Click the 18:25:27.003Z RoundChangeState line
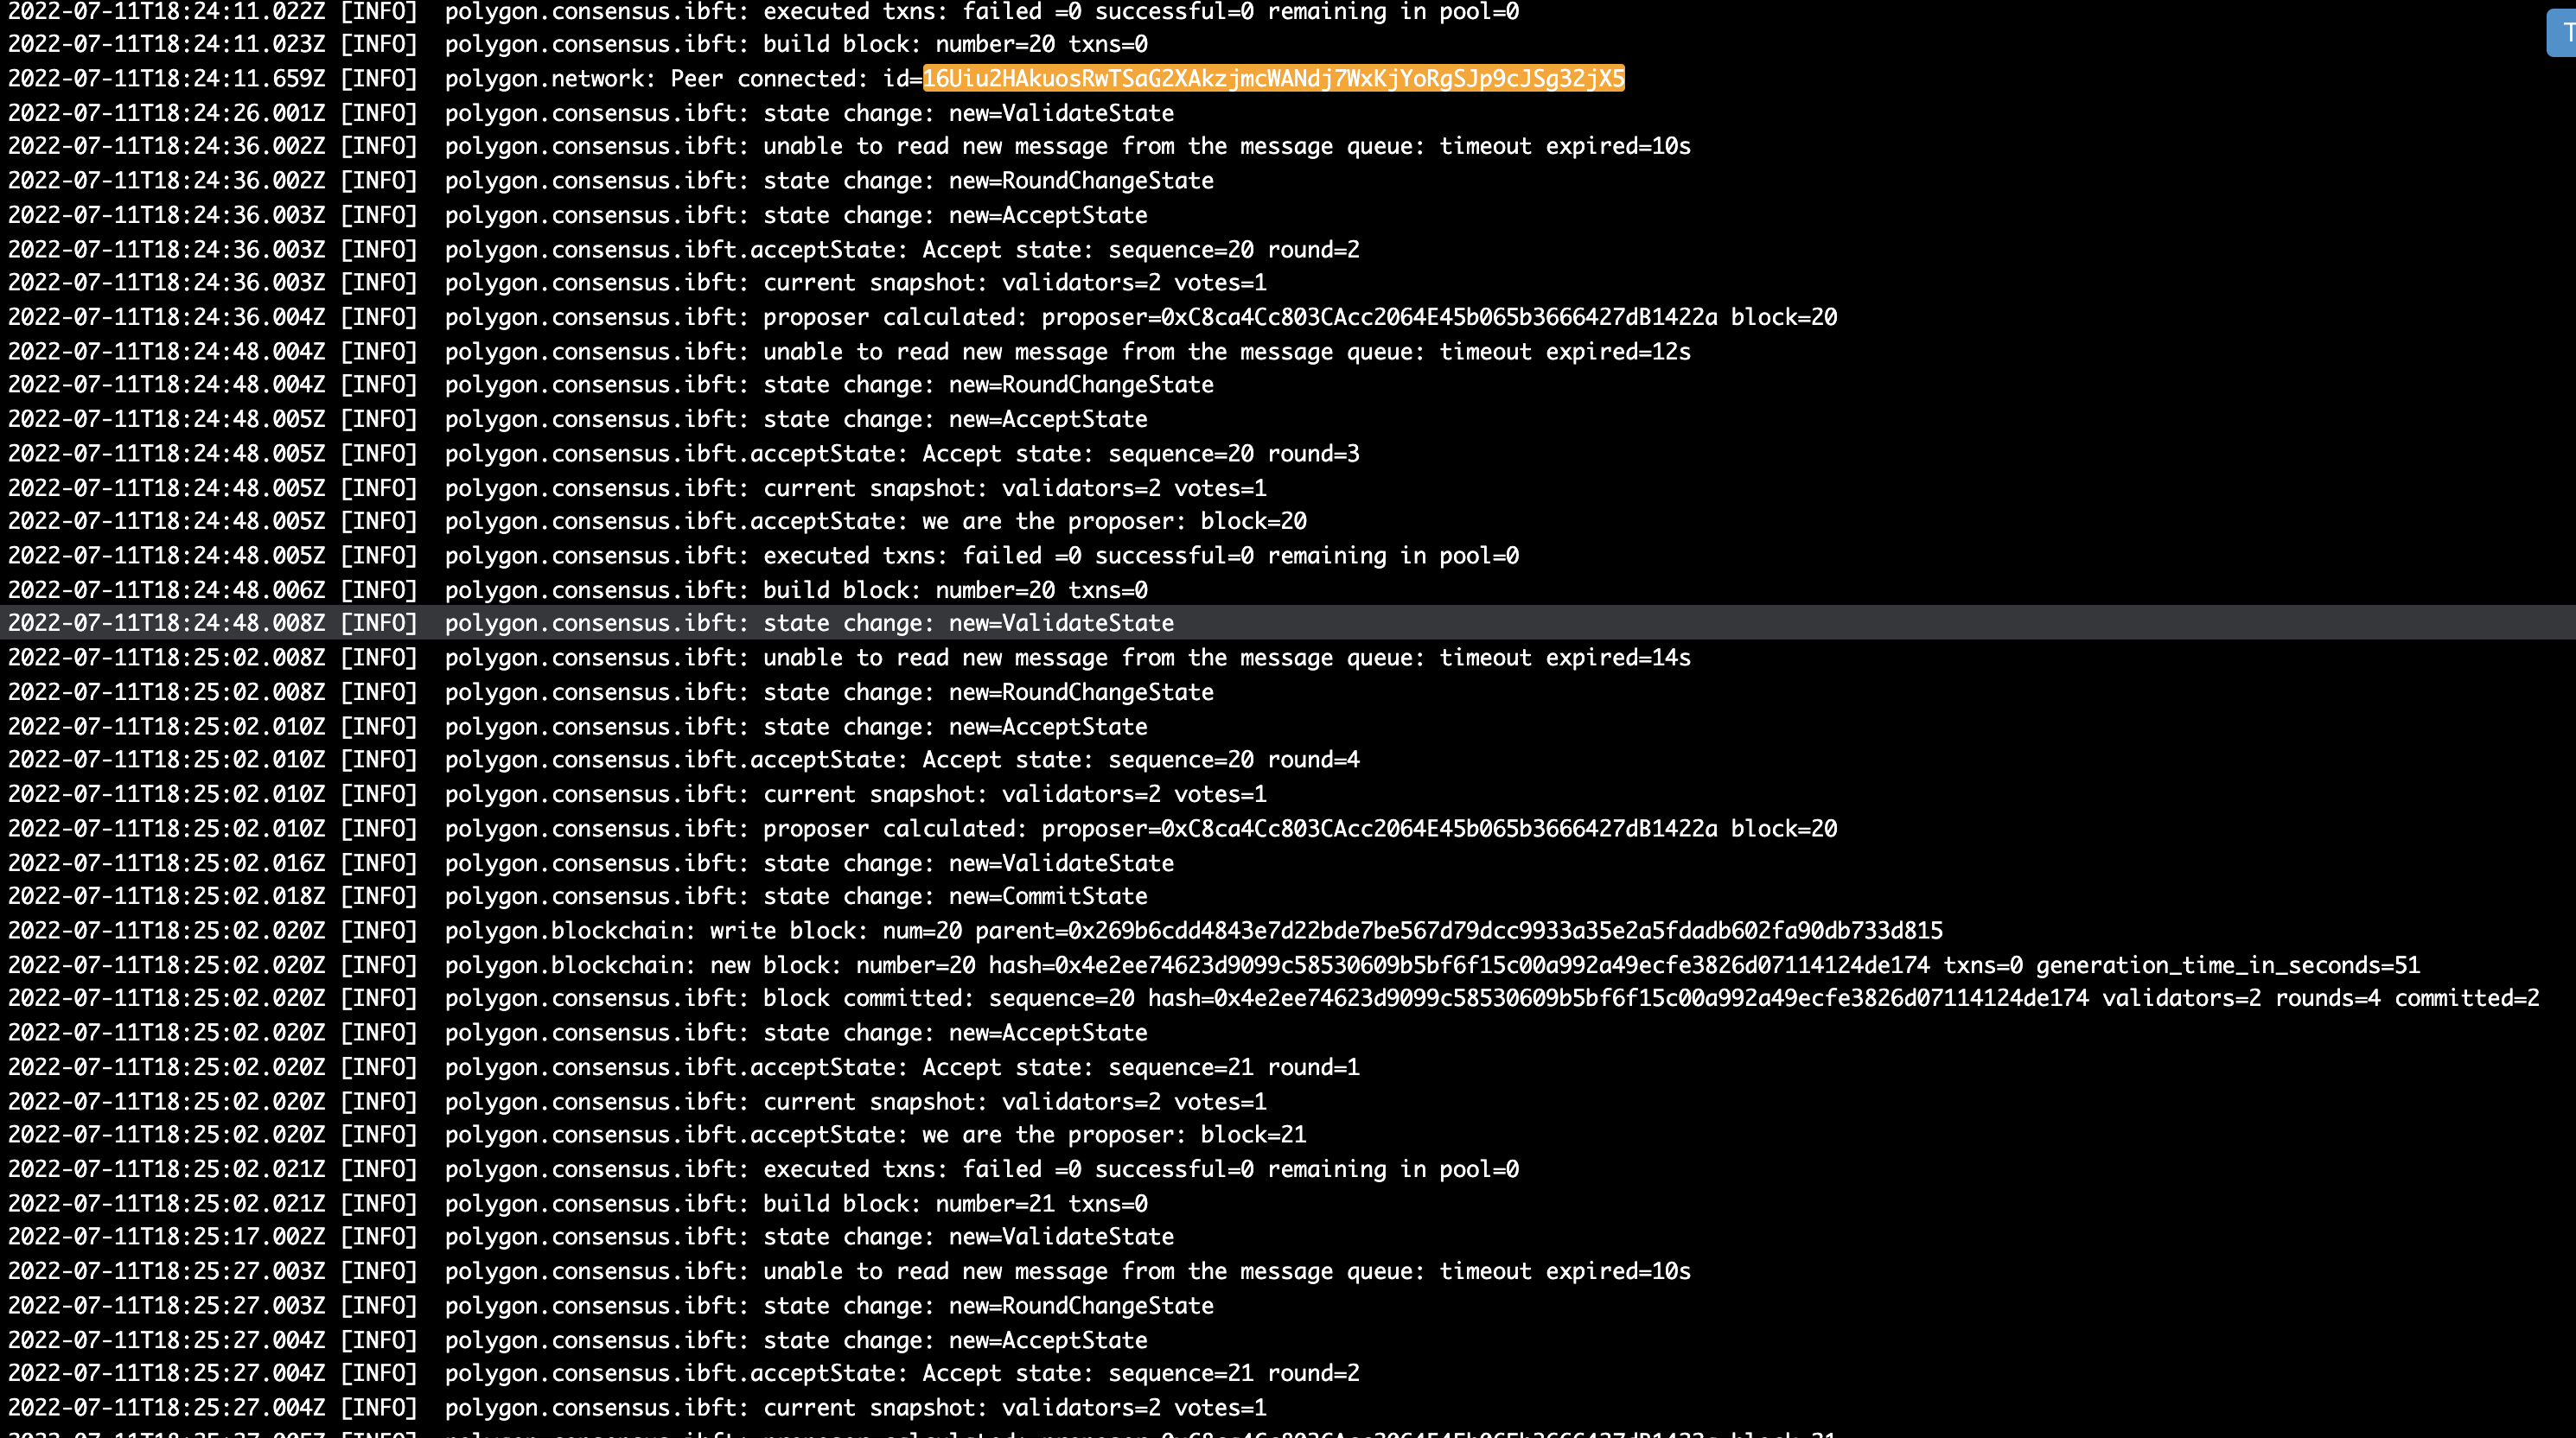 coord(611,1305)
